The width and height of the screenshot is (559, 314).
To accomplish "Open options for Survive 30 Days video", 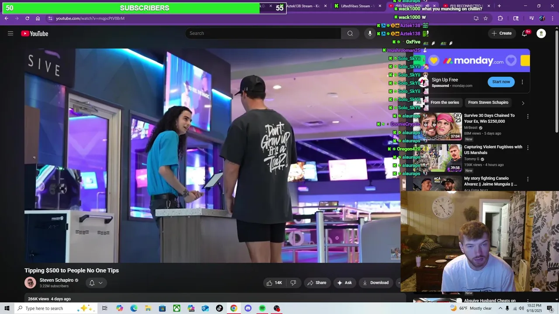I will 528,116.
